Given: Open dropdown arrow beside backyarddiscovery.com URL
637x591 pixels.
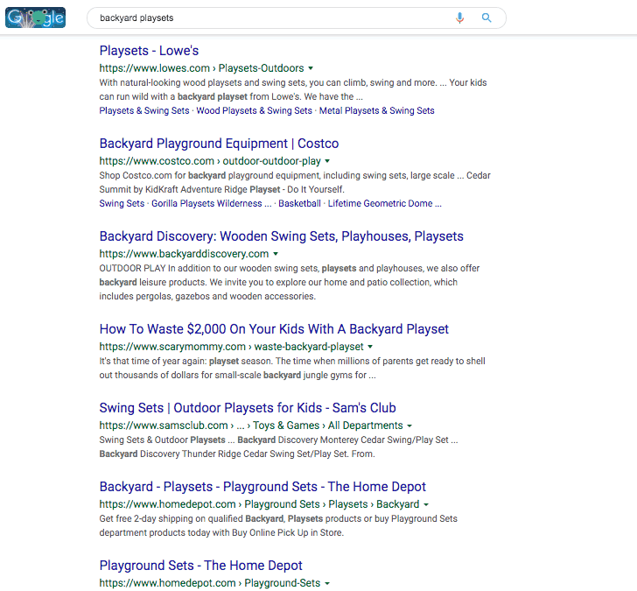Looking at the screenshot, I should [276, 254].
